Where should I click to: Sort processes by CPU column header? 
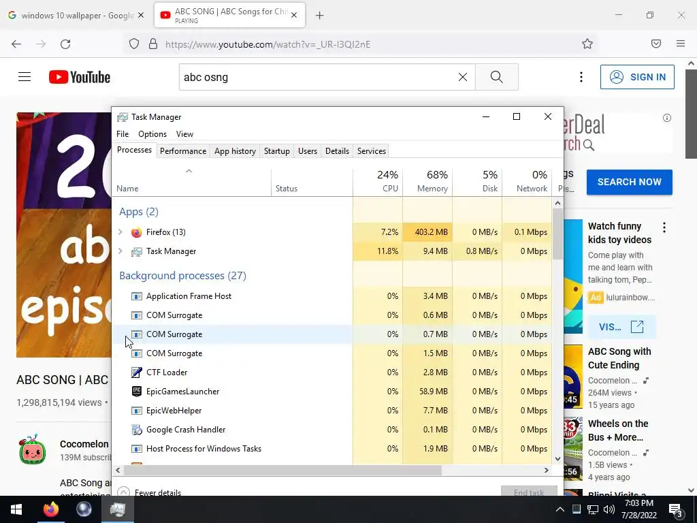pyautogui.click(x=378, y=181)
